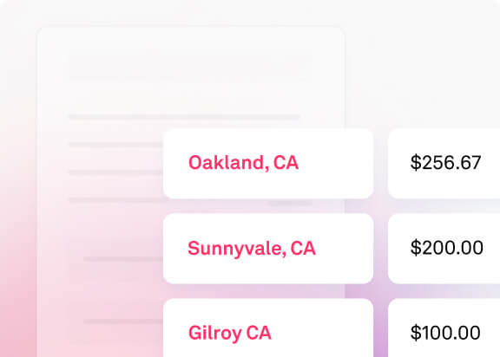Screen dimensions: 500x357
Task: Click the purple gap between Sunnyvale and $200.00 cards
Action: (380, 249)
